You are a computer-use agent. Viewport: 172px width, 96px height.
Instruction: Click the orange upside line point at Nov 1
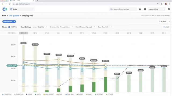pos(59,60)
